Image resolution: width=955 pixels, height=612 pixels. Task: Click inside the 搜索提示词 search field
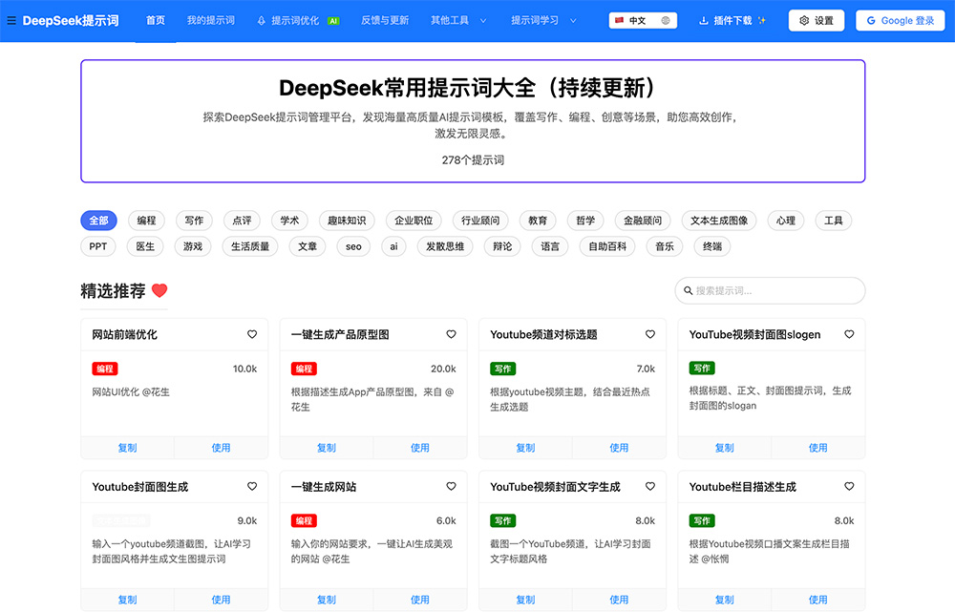[764, 290]
